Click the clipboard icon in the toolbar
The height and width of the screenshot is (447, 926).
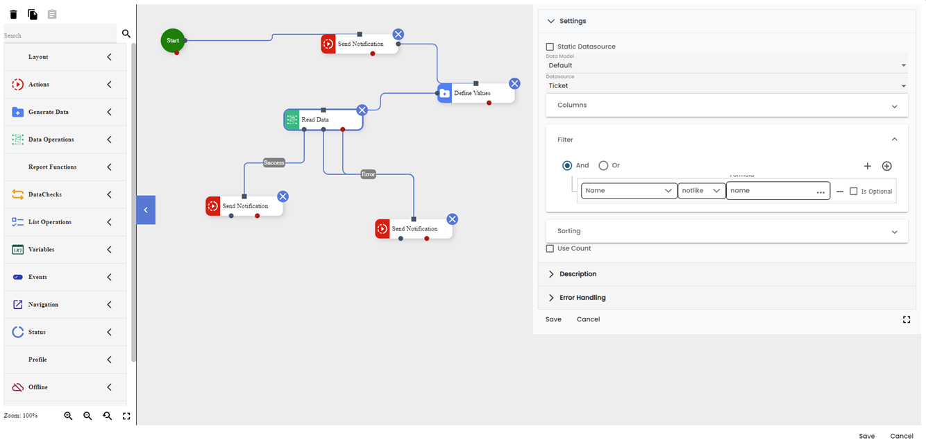[51, 13]
